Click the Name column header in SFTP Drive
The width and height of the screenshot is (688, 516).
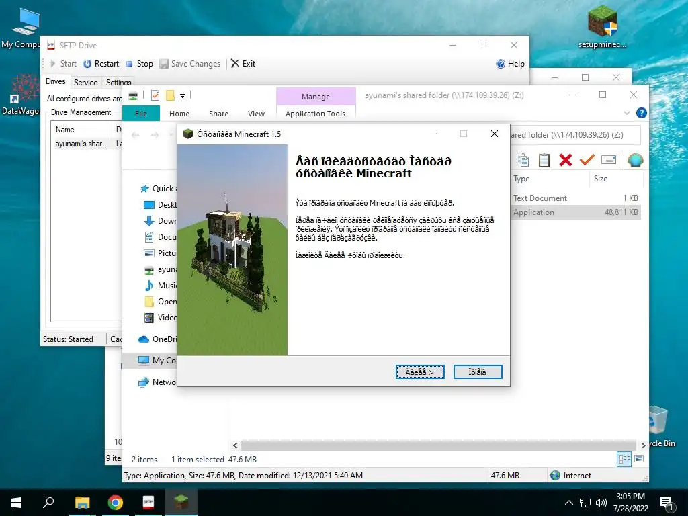tap(81, 130)
